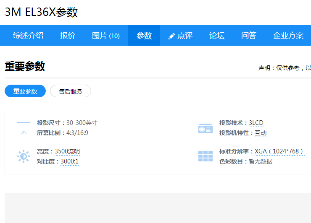
Task: Click the 亮度 label
Action: point(43,151)
